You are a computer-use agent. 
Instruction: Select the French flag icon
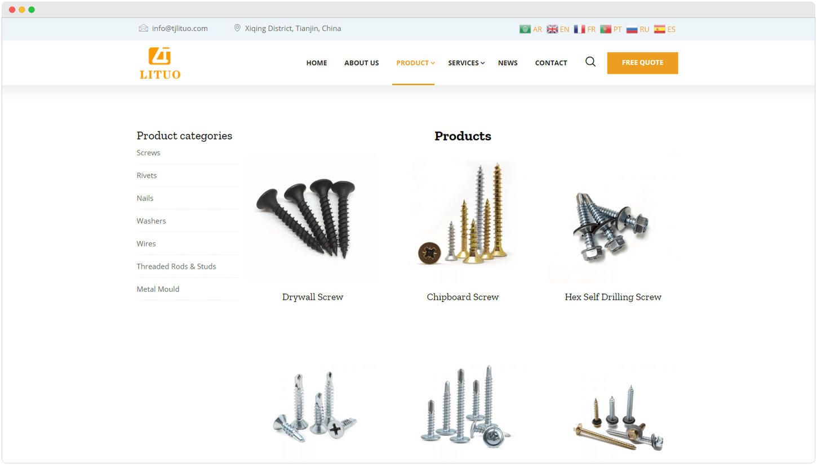579,29
